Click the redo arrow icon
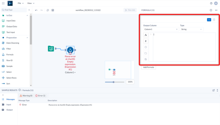Viewport: 220px width, 125px height. coord(41,10)
